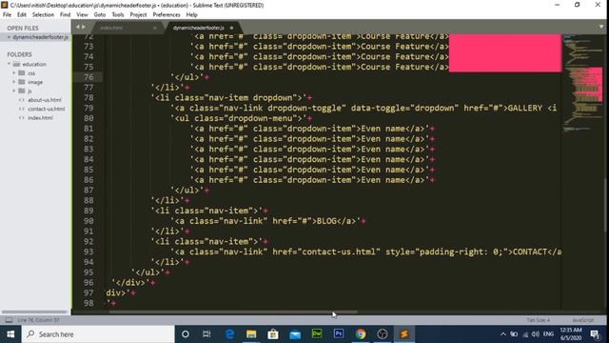This screenshot has width=609, height=343.
Task: Click GALLERY text on line 79
Action: tap(524, 108)
